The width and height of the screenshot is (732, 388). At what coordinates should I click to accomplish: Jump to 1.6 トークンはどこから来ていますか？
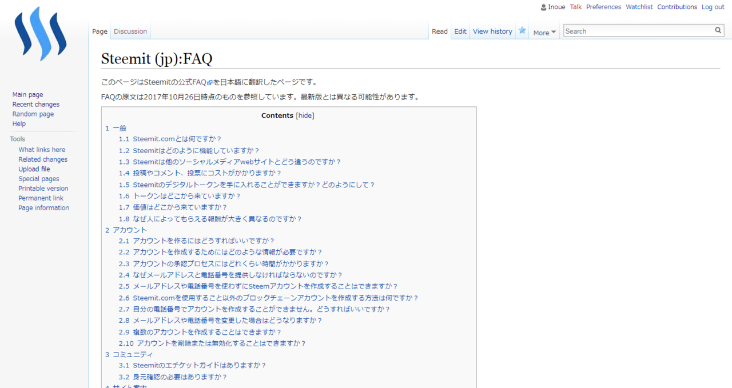pos(180,196)
